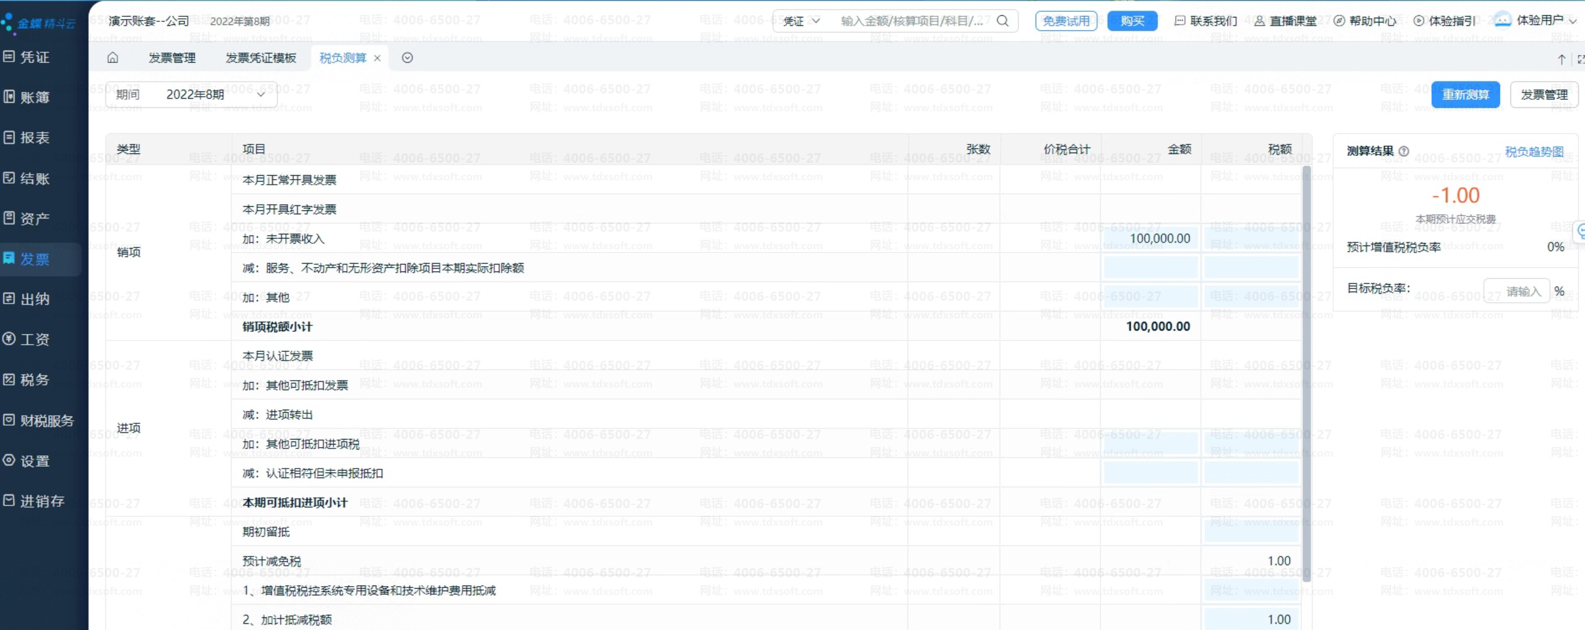Image resolution: width=1585 pixels, height=630 pixels.
Task: Switch to the 发票管理 tab
Action: 172,58
